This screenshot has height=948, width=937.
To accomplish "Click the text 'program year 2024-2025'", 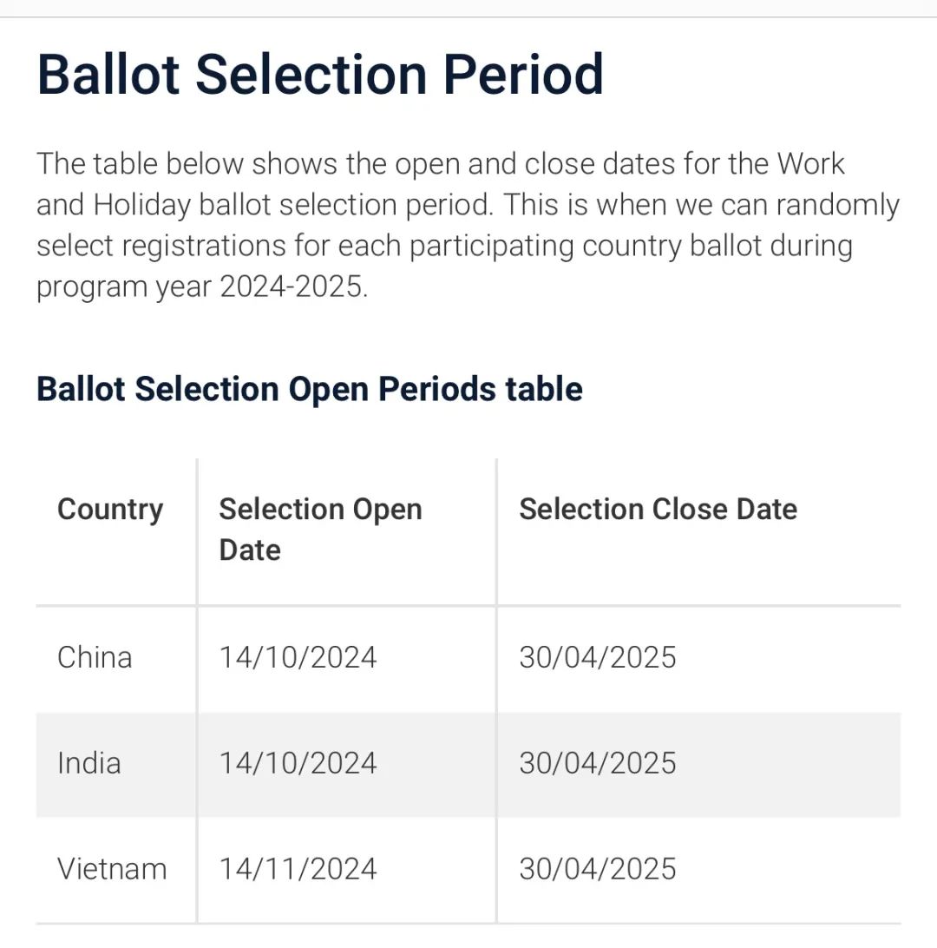I will point(200,286).
